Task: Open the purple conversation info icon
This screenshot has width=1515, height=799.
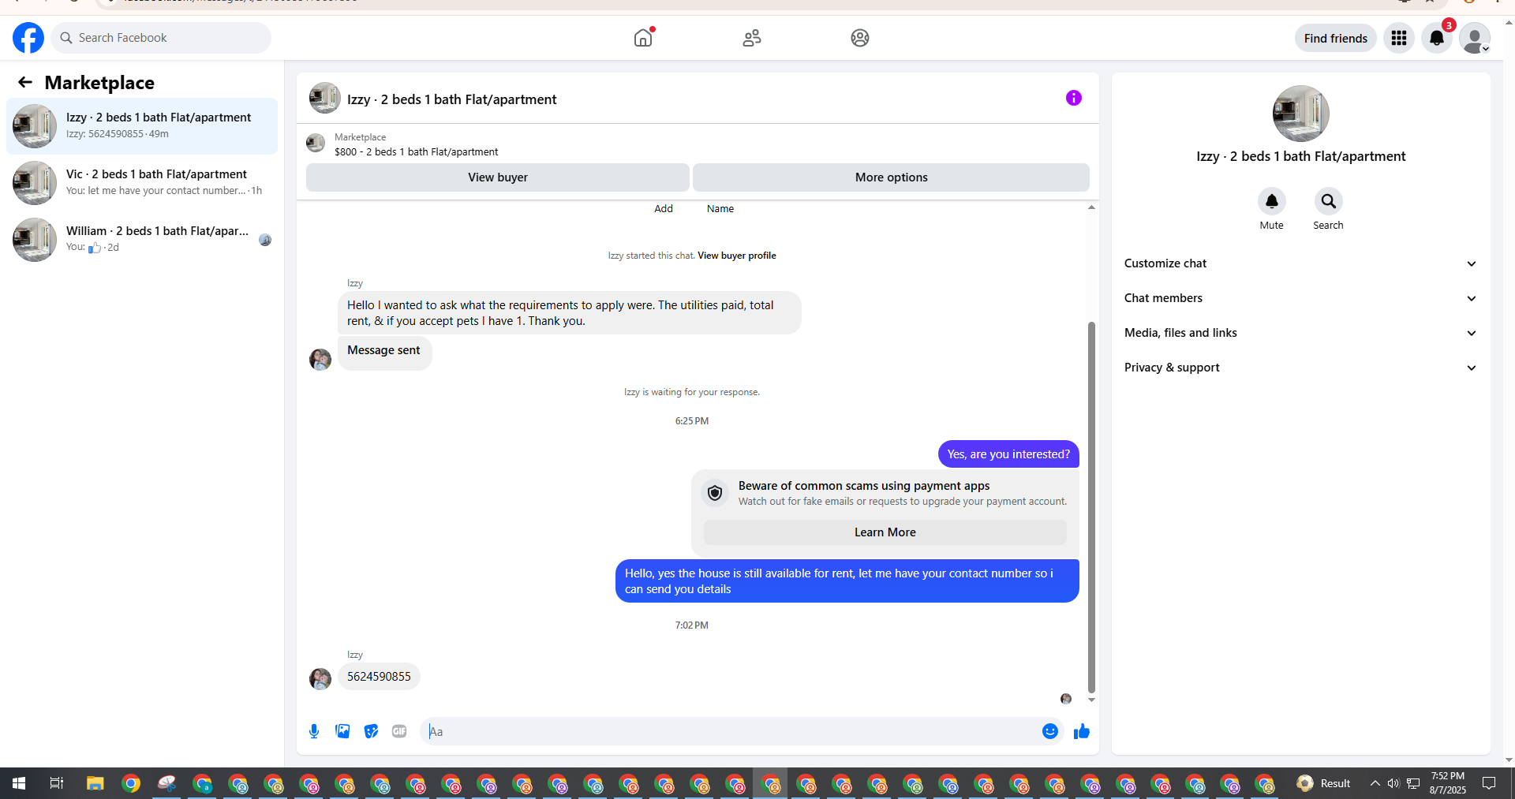Action: tap(1074, 98)
